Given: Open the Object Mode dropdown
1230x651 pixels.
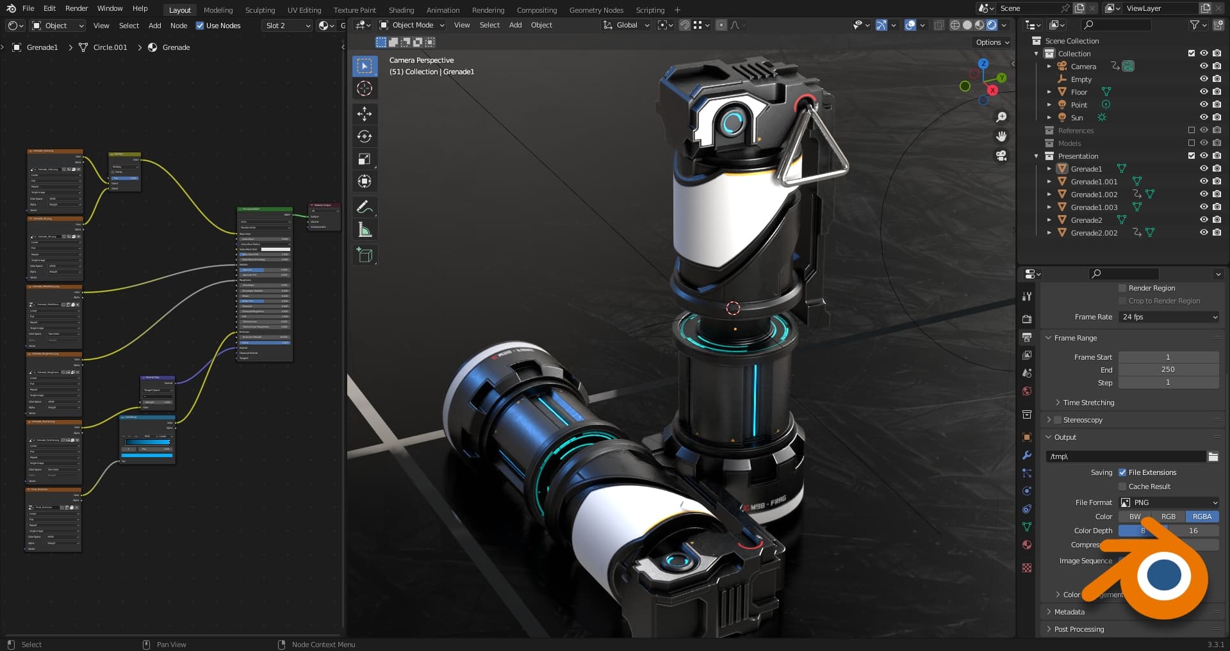Looking at the screenshot, I should coord(412,25).
